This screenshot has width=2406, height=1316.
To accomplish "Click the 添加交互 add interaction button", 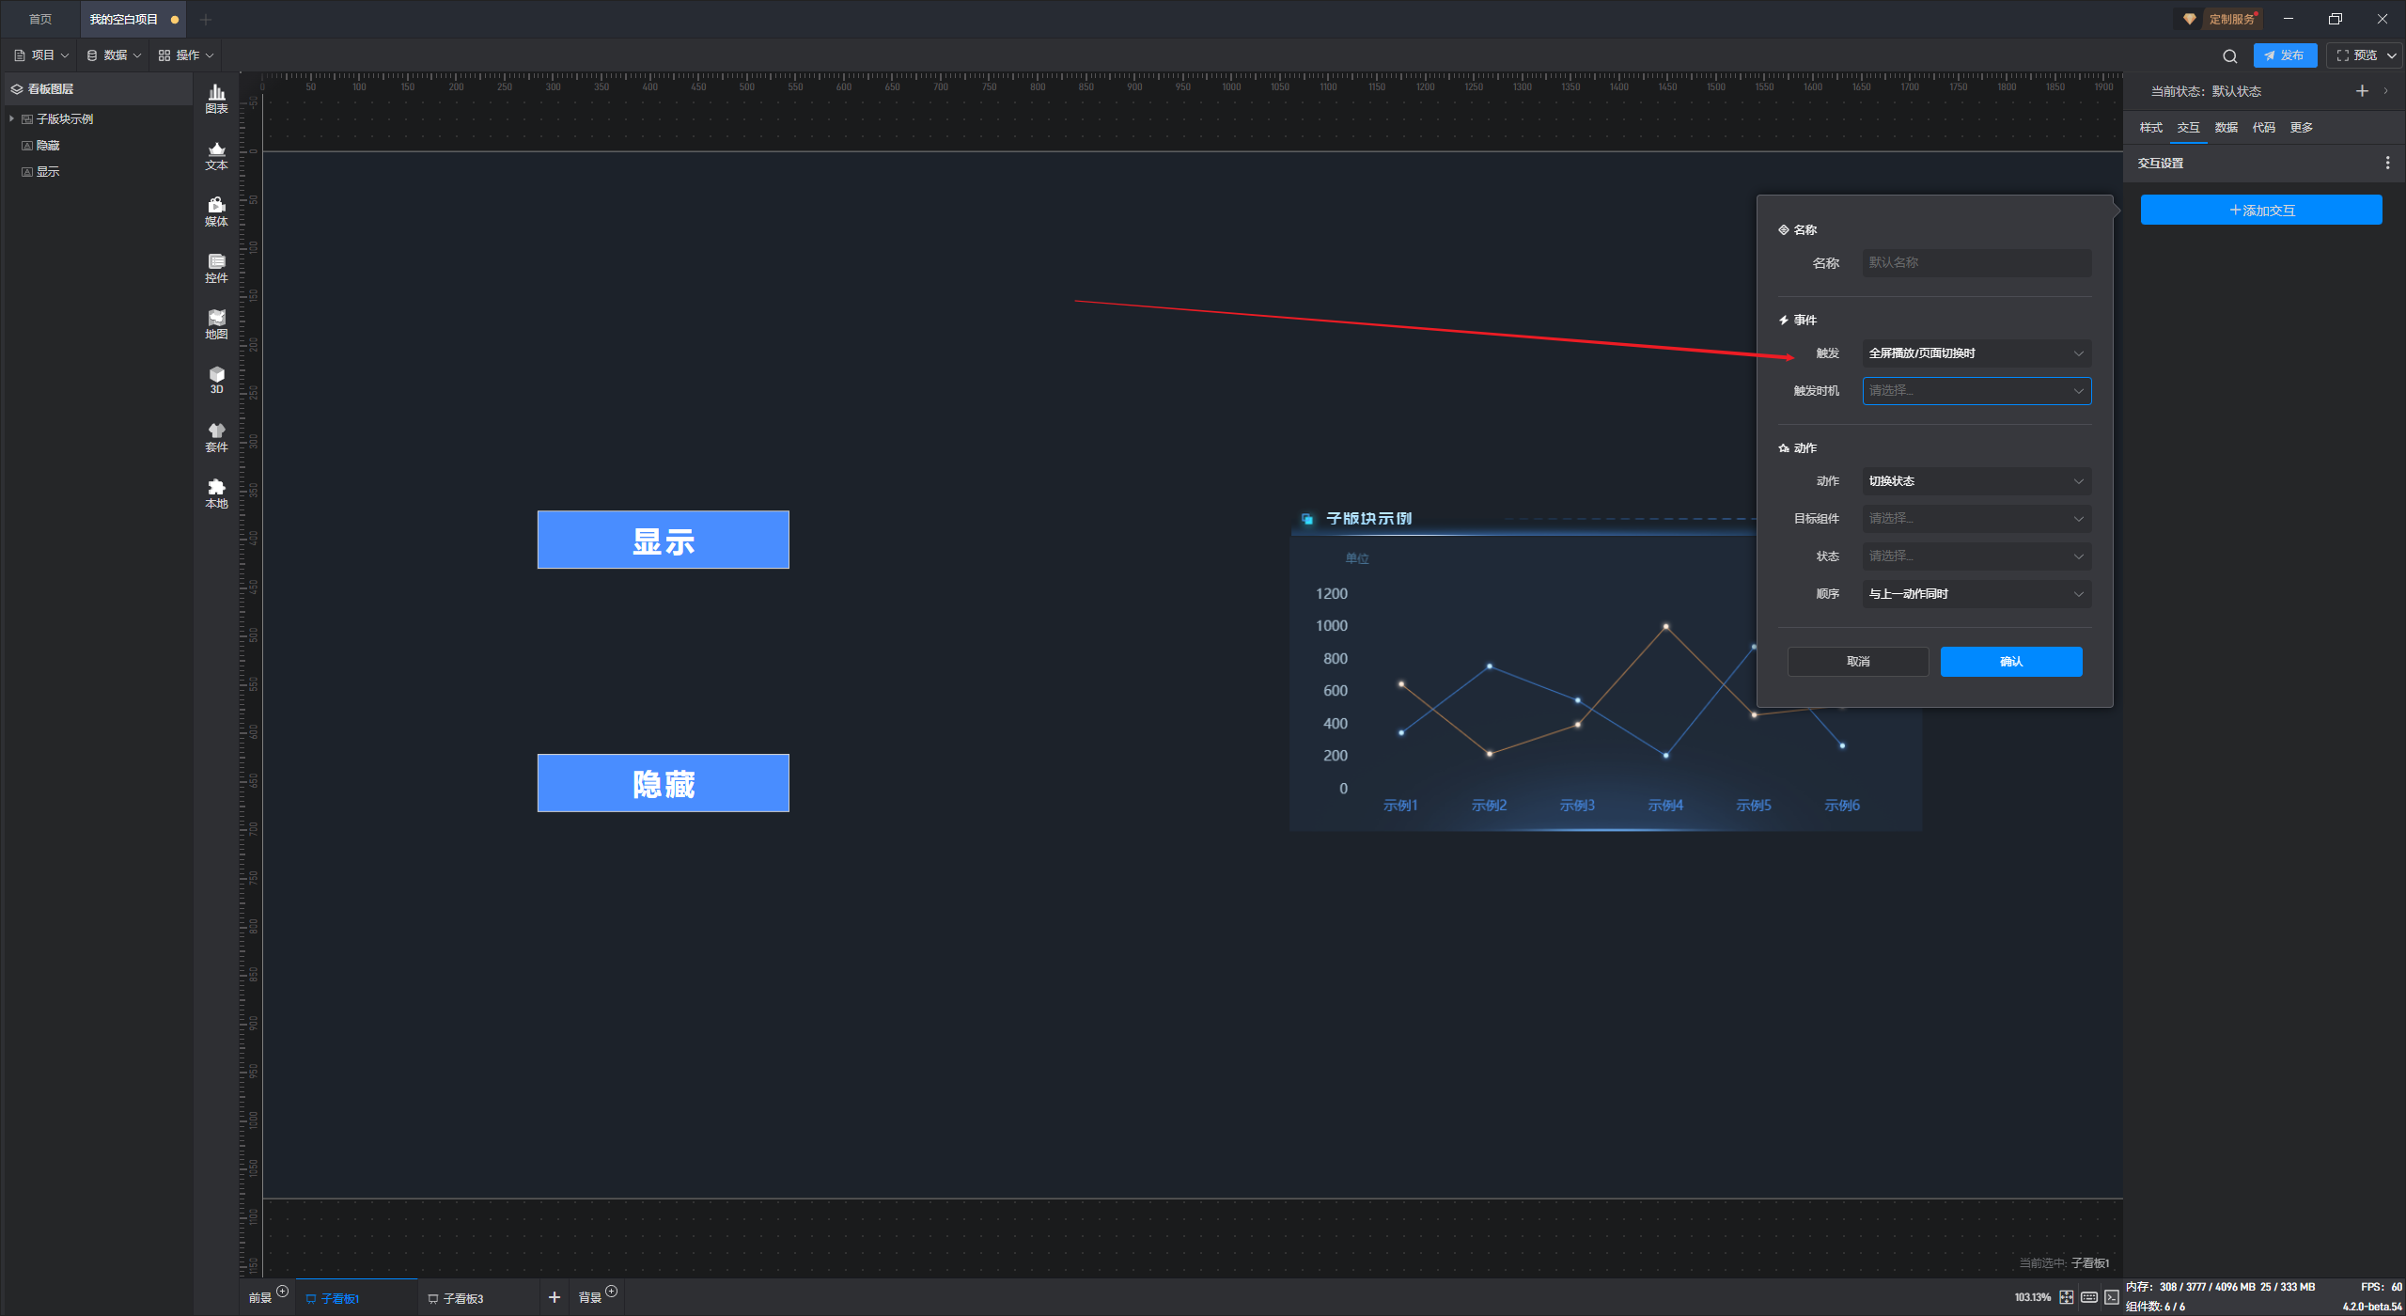I will tap(2260, 210).
